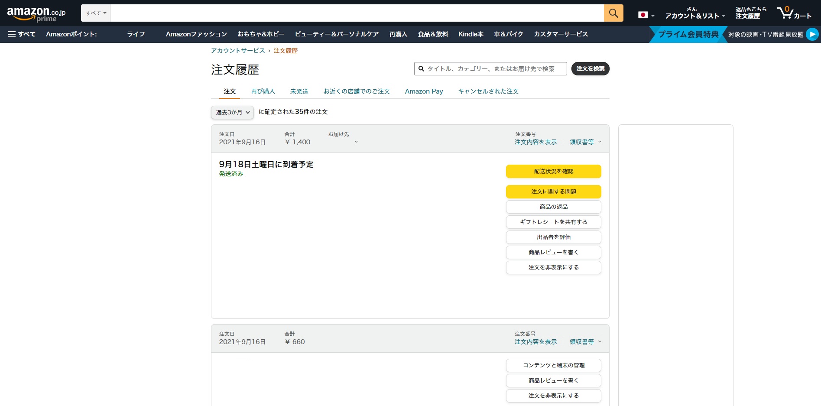Open the cart icon
This screenshot has height=406, width=821.
794,13
